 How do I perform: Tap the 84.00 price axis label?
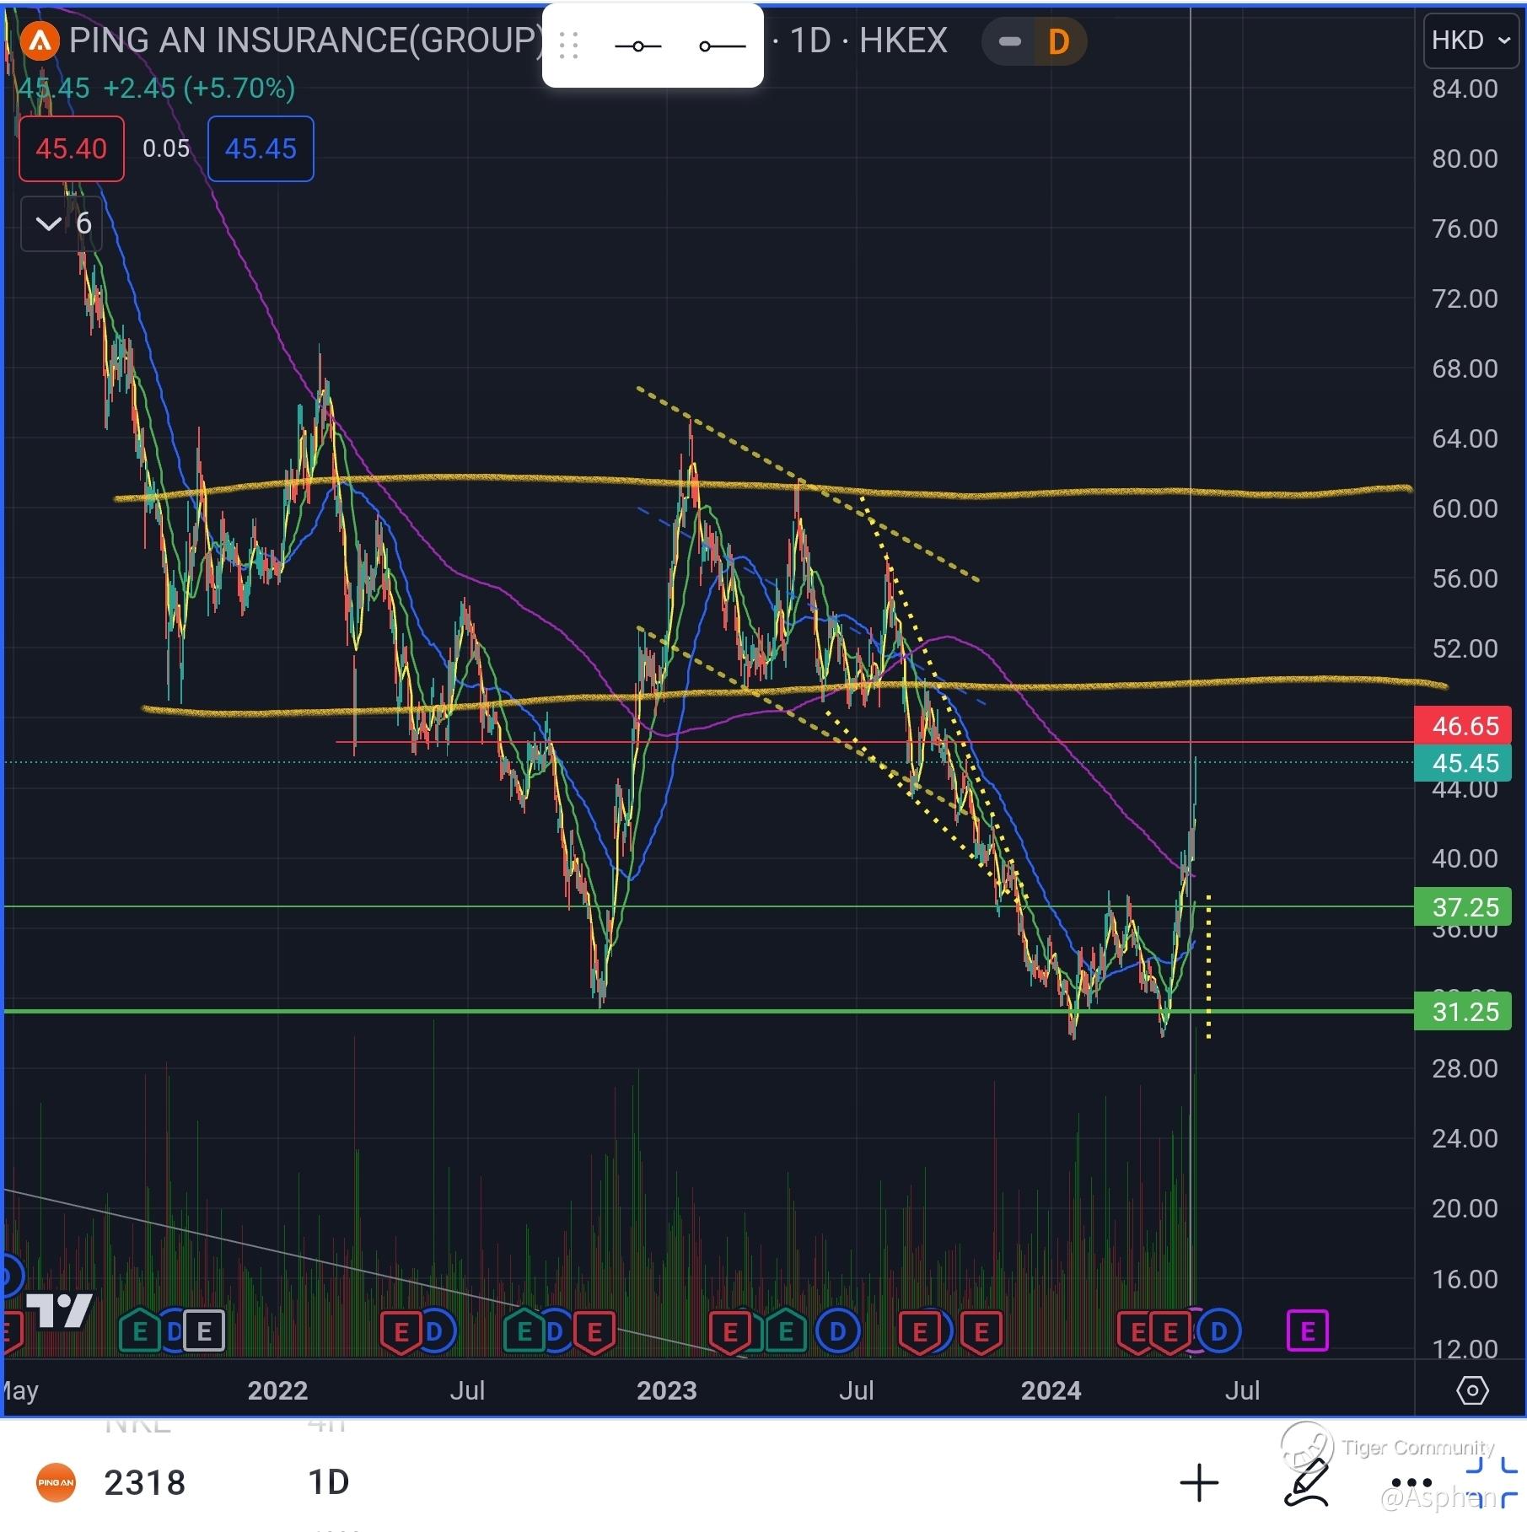click(x=1465, y=89)
